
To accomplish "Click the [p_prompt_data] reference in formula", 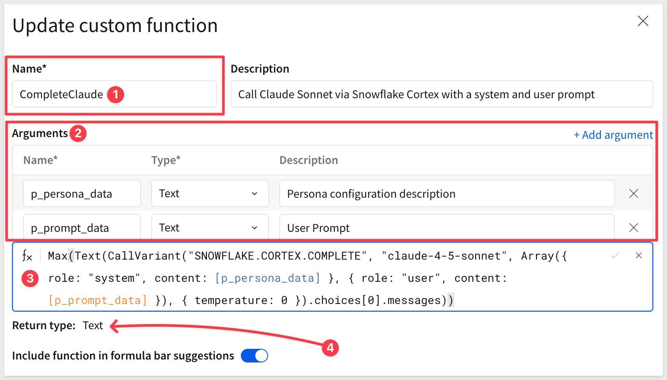I will pyautogui.click(x=98, y=301).
